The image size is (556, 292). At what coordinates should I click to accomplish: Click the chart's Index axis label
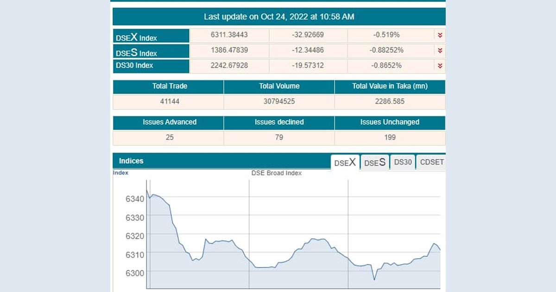coord(120,173)
